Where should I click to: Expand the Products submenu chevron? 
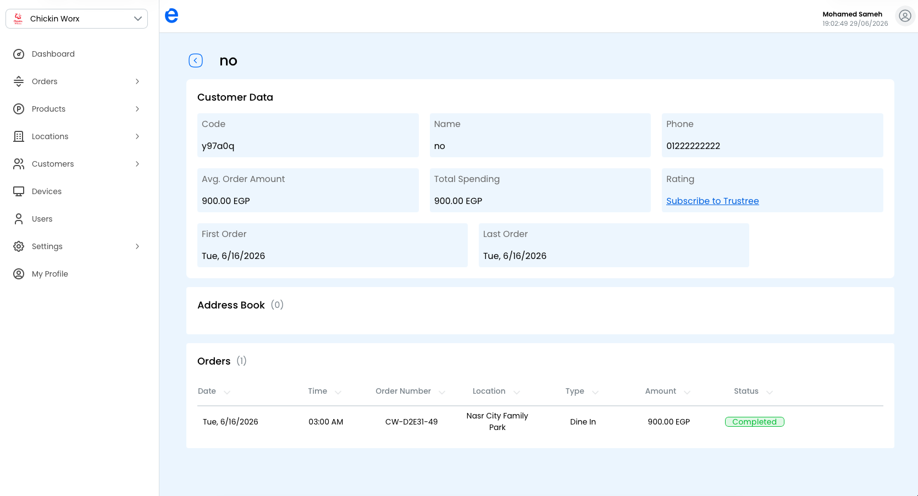pyautogui.click(x=137, y=109)
